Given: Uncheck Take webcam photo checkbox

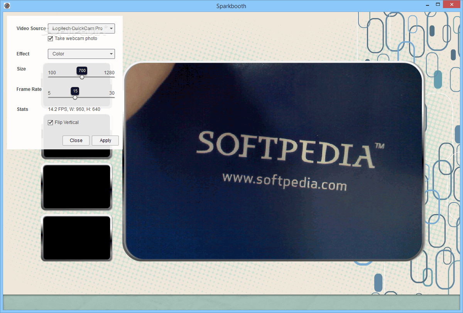Looking at the screenshot, I should click(50, 38).
